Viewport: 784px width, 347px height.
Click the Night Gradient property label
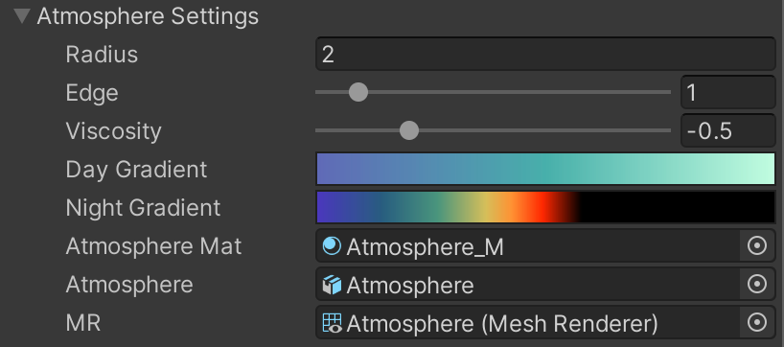(x=143, y=207)
